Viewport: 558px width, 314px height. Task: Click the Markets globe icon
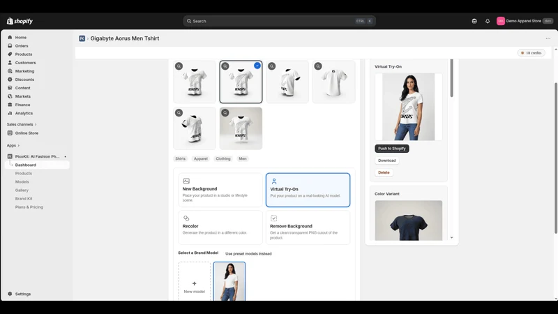pyautogui.click(x=10, y=96)
